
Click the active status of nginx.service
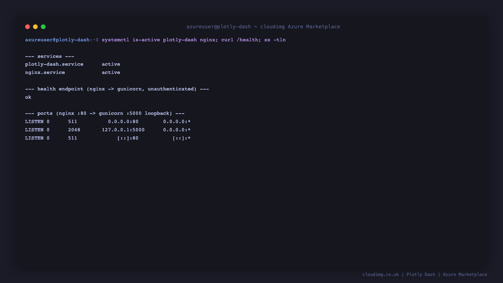111,72
